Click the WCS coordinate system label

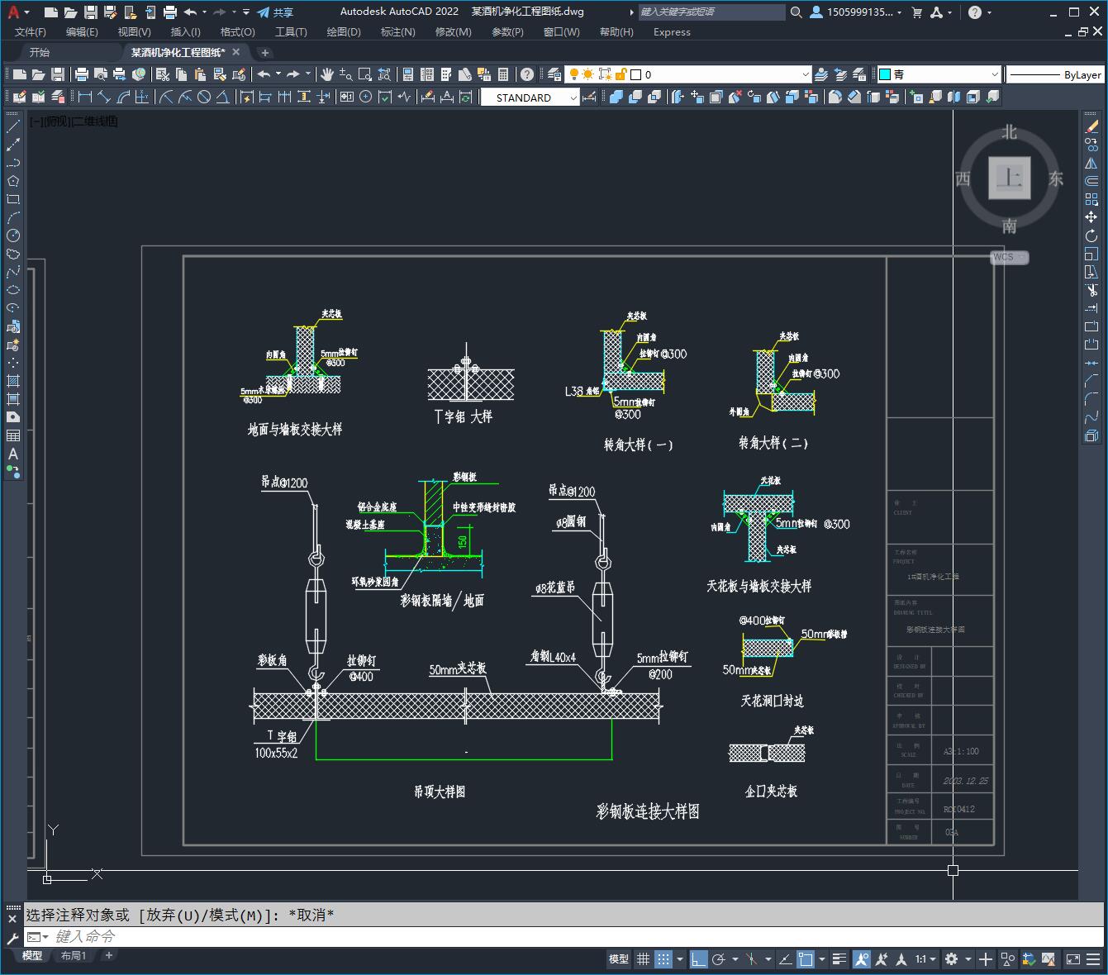pos(1010,257)
